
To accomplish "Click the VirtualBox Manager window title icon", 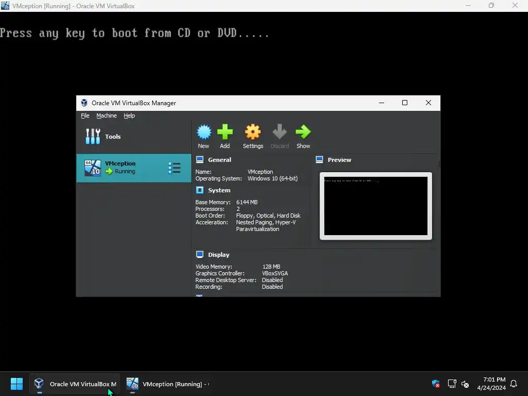I will click(x=84, y=103).
